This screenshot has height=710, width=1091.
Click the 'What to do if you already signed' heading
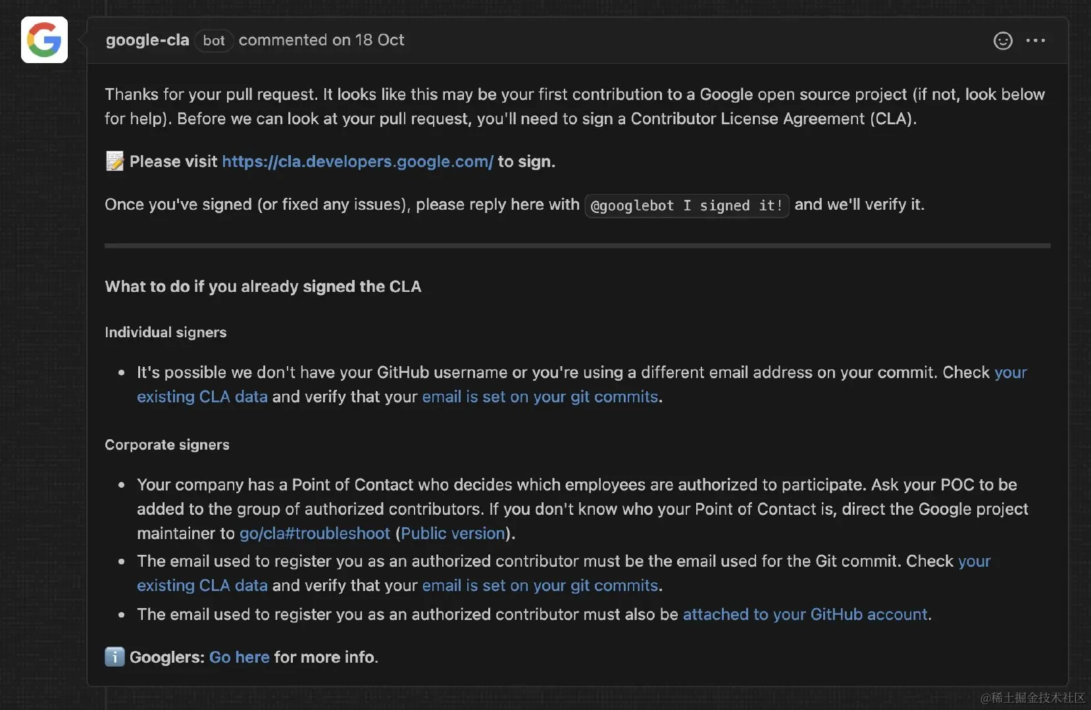pyautogui.click(x=263, y=287)
